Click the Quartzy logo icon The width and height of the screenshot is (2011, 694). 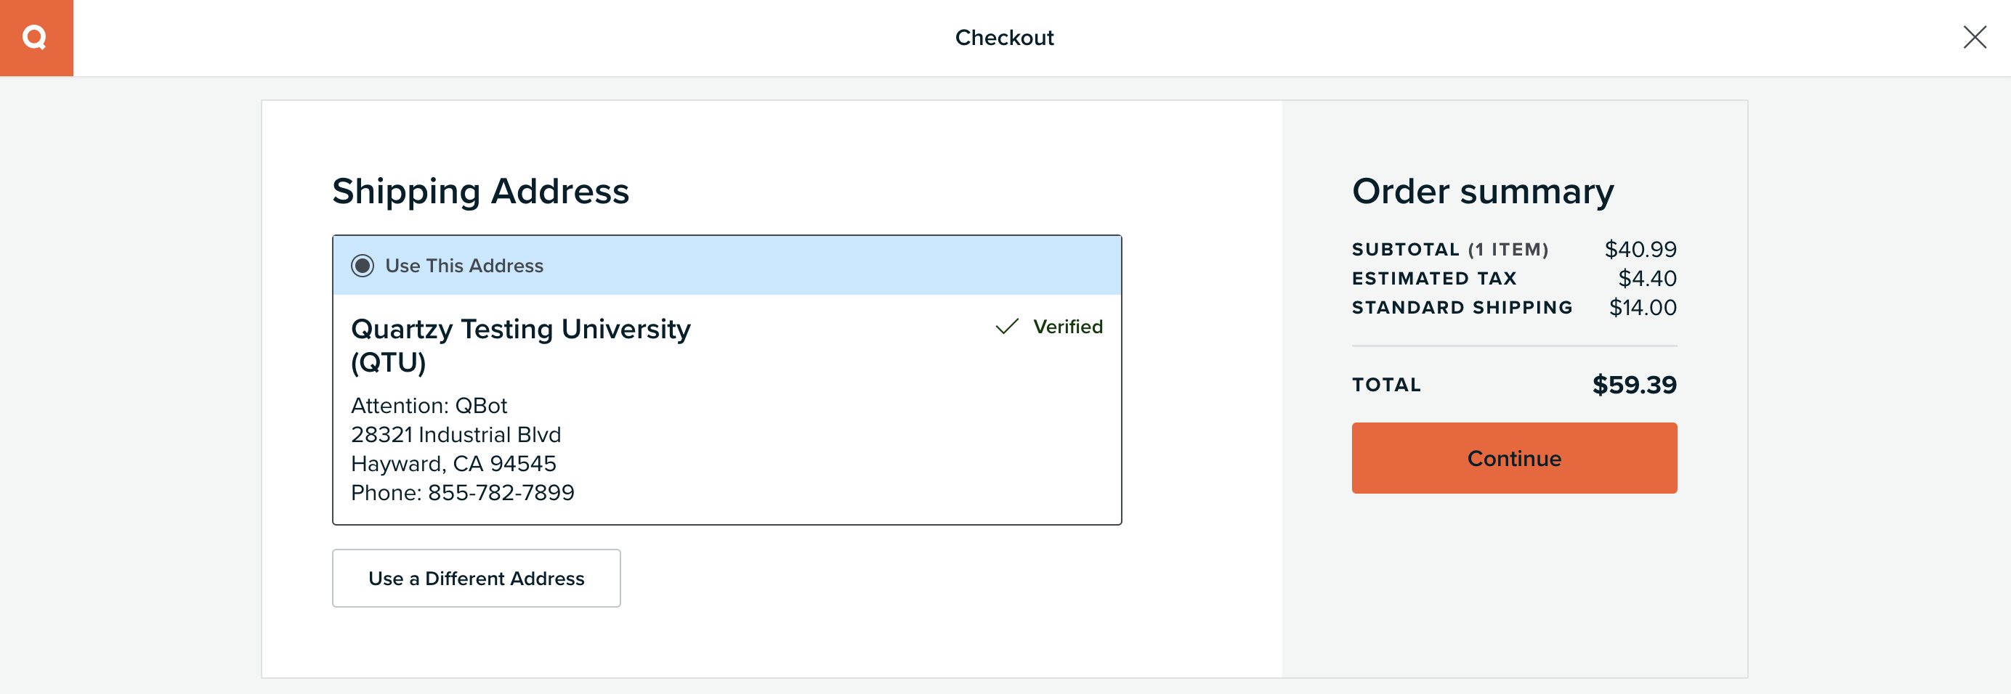coord(36,38)
